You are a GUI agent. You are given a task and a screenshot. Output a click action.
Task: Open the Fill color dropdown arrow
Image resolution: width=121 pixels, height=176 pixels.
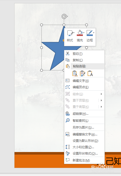click(x=84, y=33)
